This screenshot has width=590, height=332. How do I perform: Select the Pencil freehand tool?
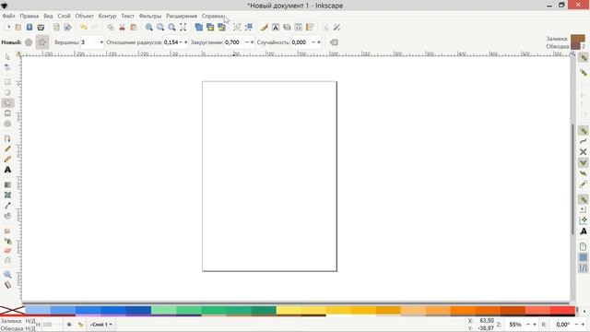pyautogui.click(x=7, y=149)
